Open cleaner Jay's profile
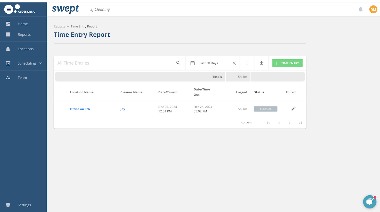The width and height of the screenshot is (380, 212). point(123,109)
